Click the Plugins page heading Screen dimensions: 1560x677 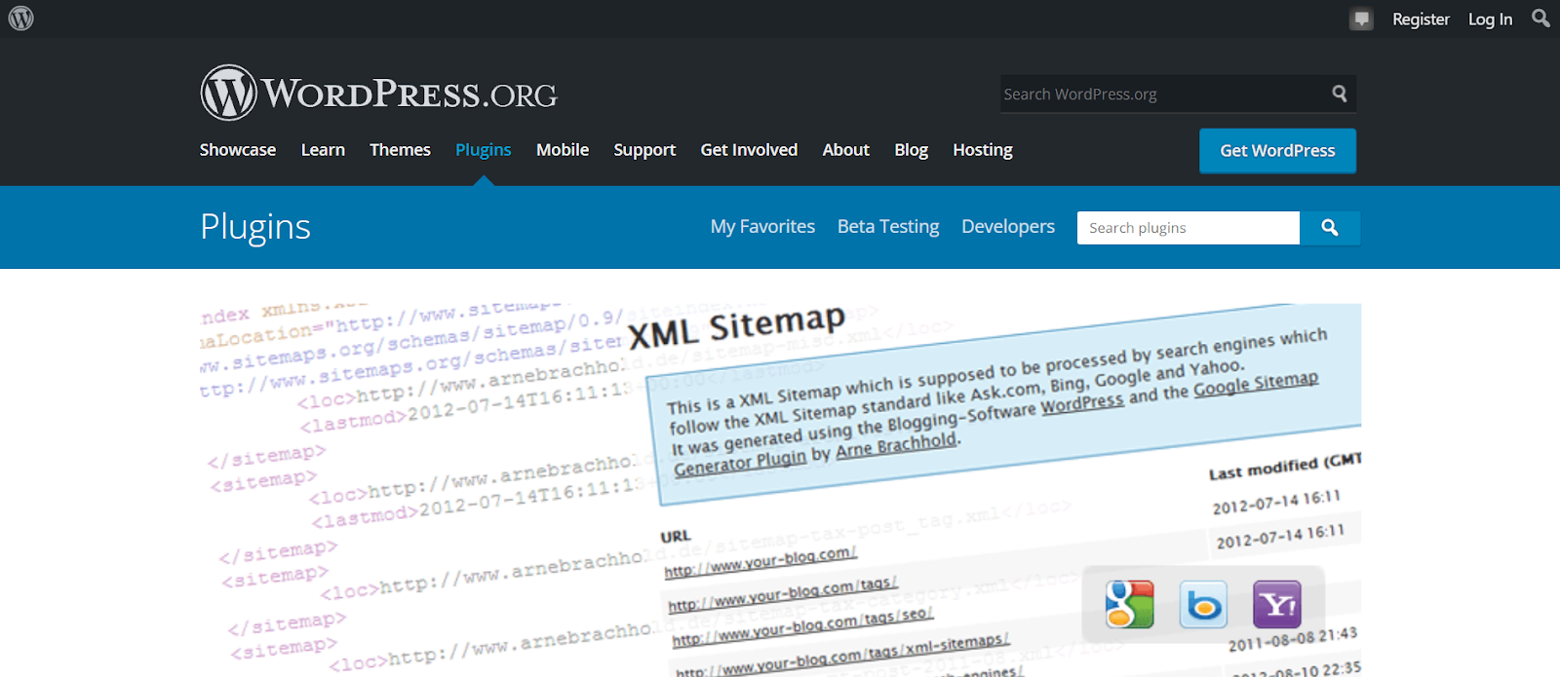click(x=255, y=227)
